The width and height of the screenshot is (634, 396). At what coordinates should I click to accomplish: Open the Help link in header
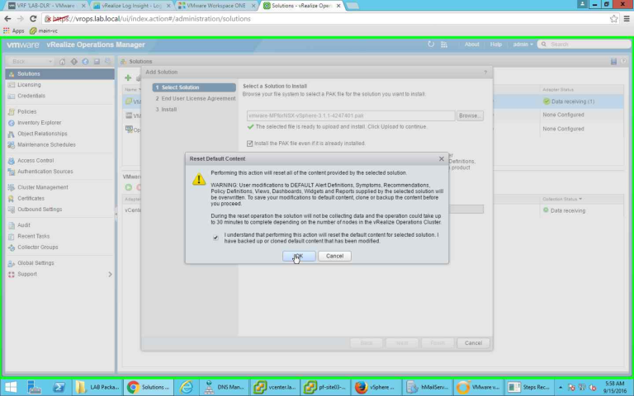coord(495,45)
